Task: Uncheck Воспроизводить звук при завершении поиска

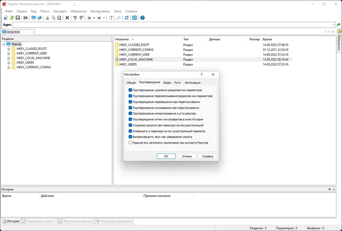Action: click(x=130, y=137)
